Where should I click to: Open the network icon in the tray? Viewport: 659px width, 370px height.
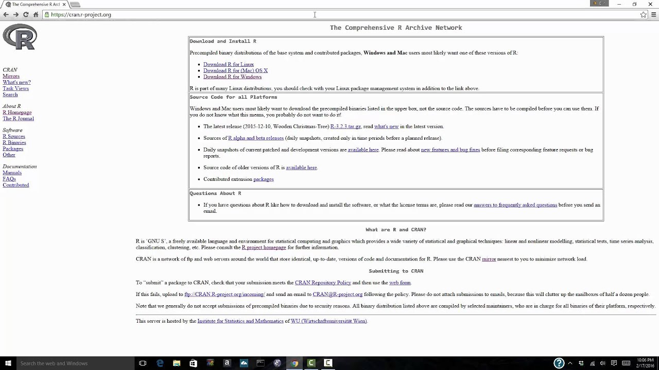(592, 363)
